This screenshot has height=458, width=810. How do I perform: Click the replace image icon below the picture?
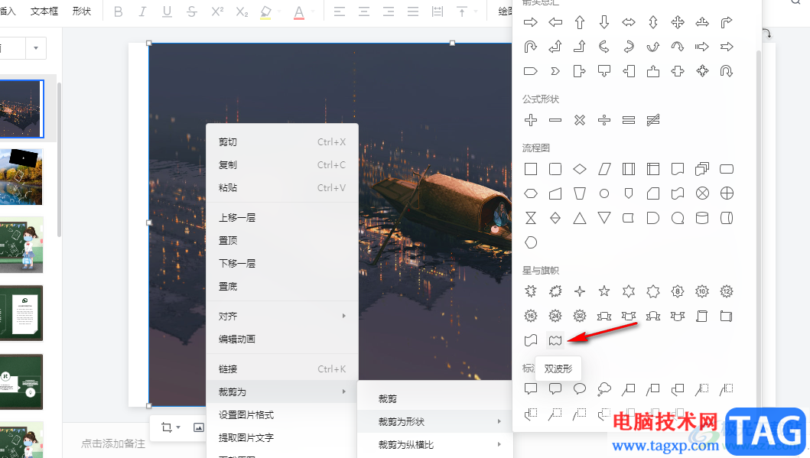point(199,427)
